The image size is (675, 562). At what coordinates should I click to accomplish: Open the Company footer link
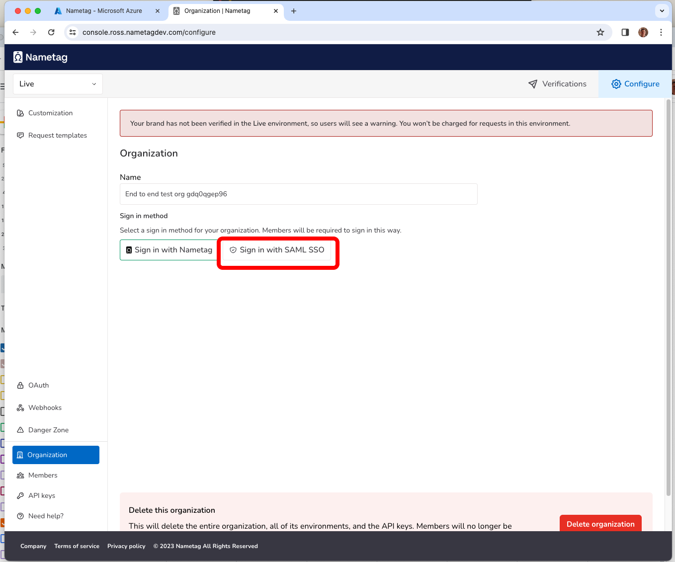coord(33,546)
